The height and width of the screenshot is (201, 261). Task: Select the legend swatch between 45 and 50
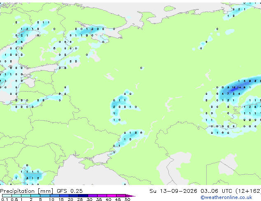coord(121,196)
